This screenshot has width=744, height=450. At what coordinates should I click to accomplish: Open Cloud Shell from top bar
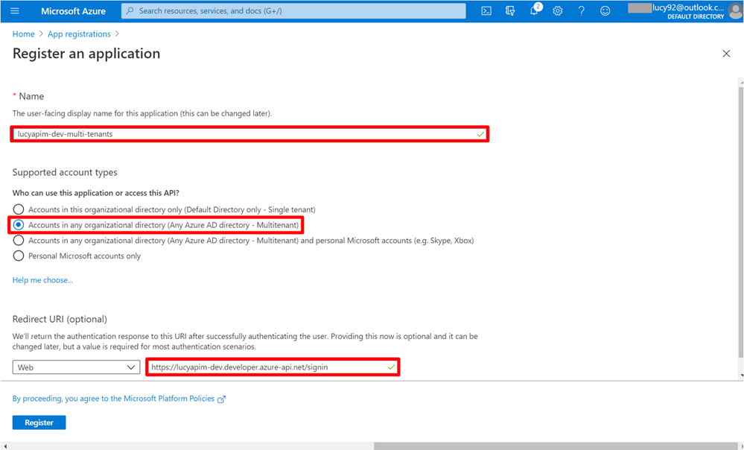(486, 10)
